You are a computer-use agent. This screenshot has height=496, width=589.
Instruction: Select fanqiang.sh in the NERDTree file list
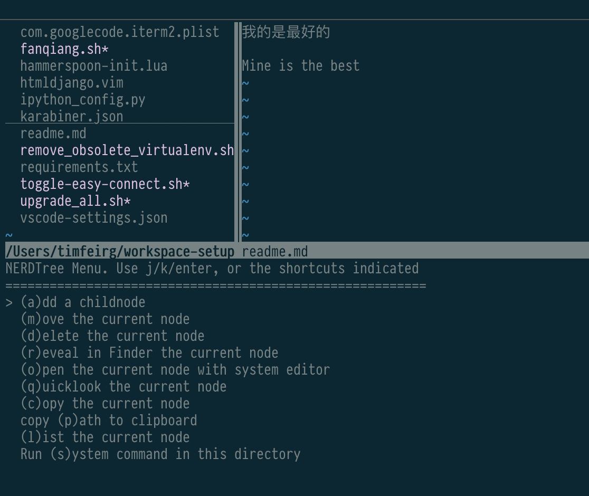pyautogui.click(x=63, y=49)
